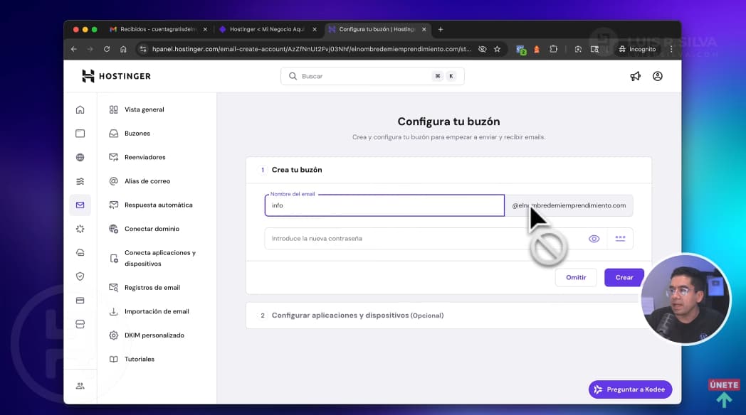This screenshot has width=746, height=415.
Task: Open the billing card icon in the left rail
Action: click(80, 301)
